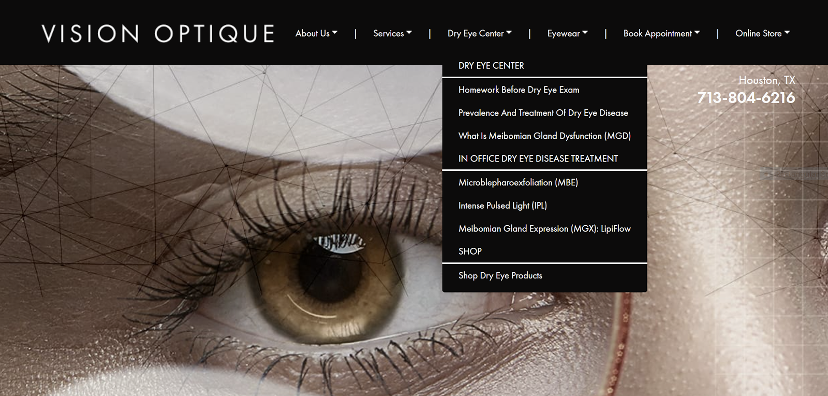Select IN OFFICE DRY EYE DISEASE TREATMENT heading
This screenshot has width=828, height=396.
538,159
